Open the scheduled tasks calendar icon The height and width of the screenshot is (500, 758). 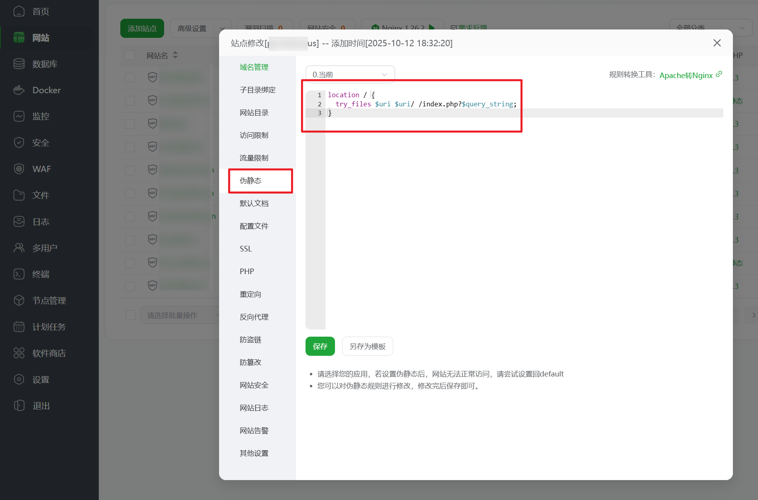tap(19, 327)
